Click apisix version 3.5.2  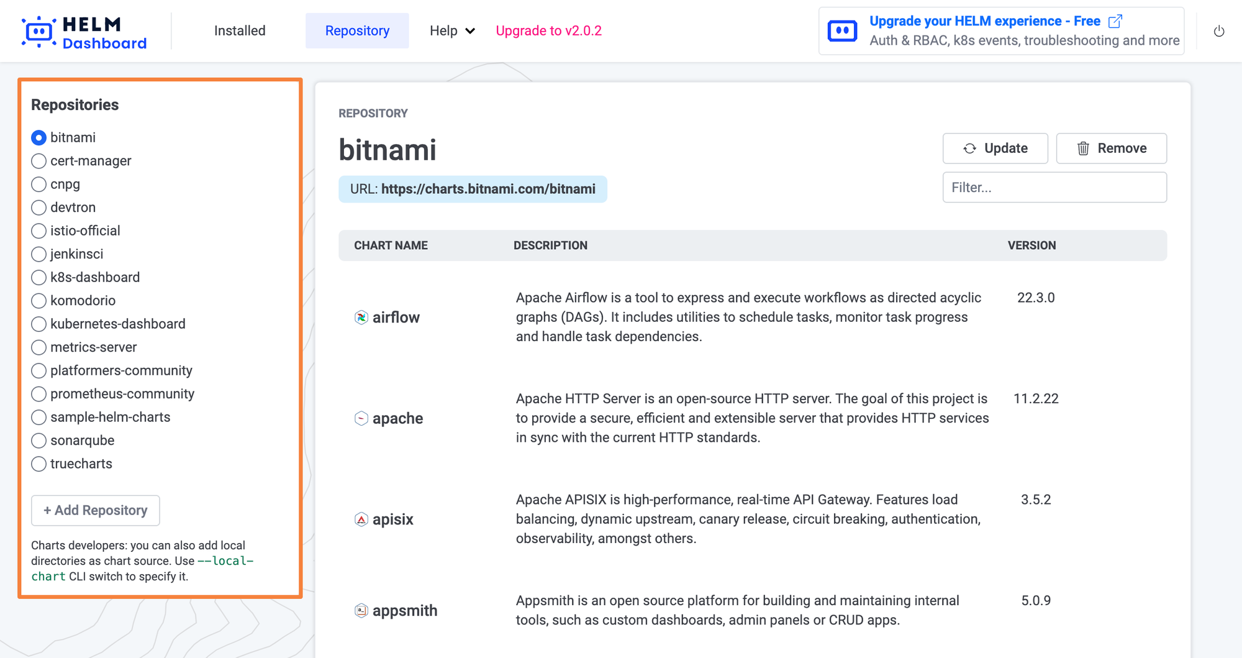point(1036,500)
